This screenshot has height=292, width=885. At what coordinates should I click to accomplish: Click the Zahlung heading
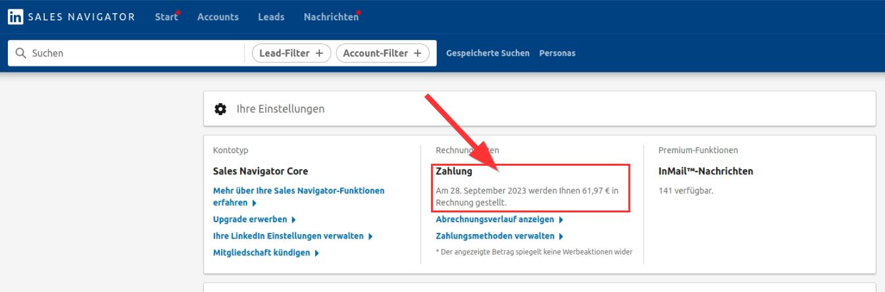point(454,171)
